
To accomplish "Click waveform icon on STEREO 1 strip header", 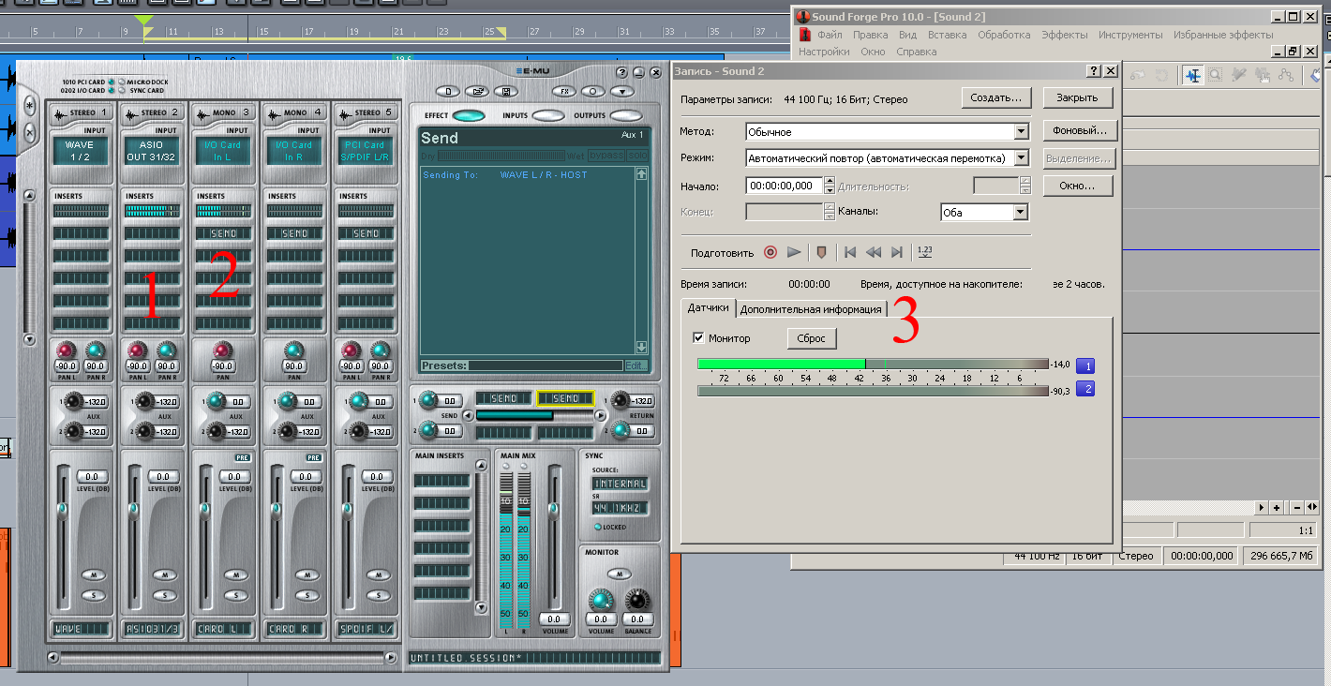I will point(61,113).
